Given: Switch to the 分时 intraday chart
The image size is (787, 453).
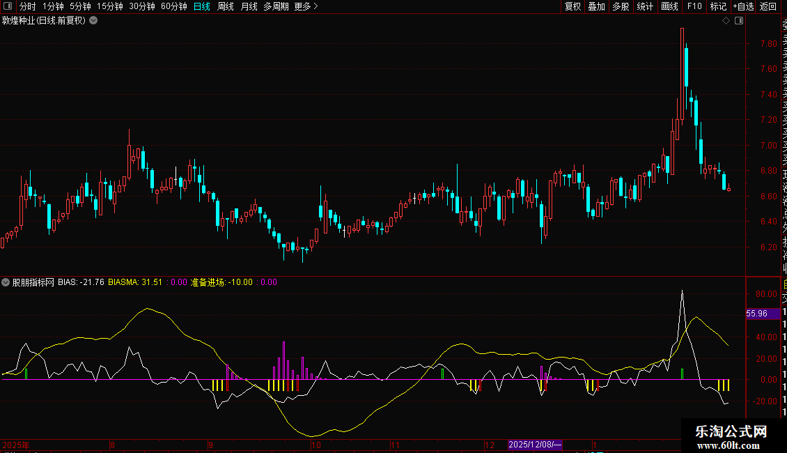Looking at the screenshot, I should click(27, 6).
